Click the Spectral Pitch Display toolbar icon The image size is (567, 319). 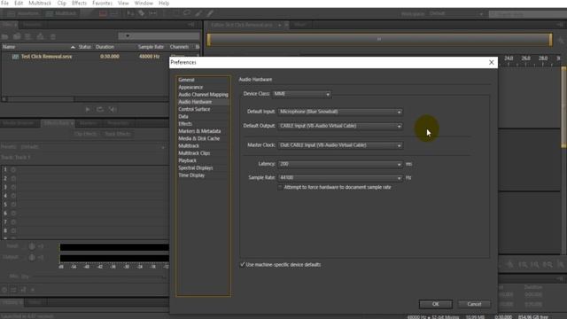tap(114, 13)
